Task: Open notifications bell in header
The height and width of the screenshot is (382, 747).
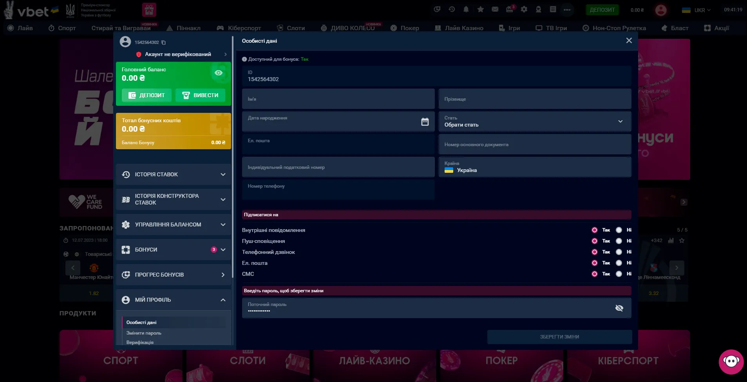Action: point(466,9)
